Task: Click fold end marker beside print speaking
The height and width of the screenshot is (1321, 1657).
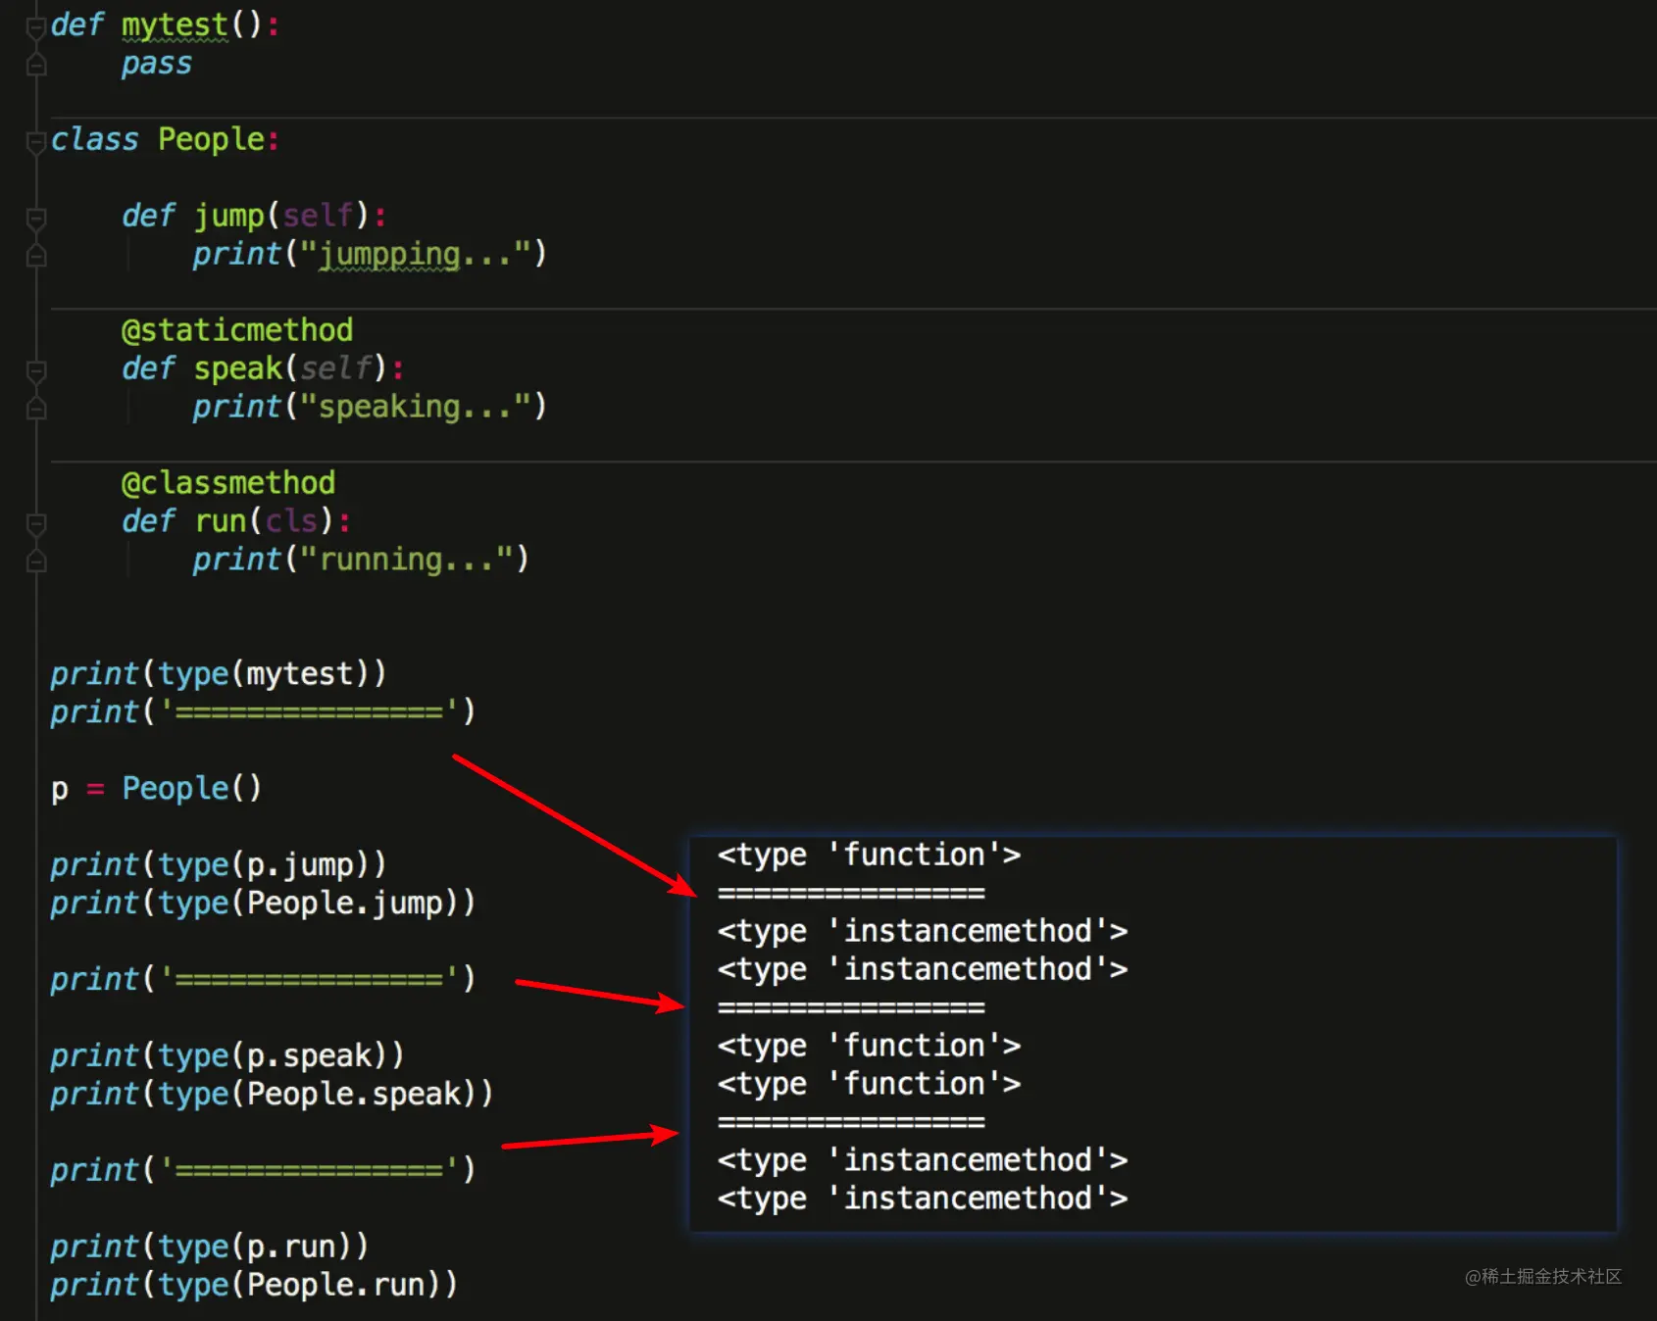Action: click(36, 409)
